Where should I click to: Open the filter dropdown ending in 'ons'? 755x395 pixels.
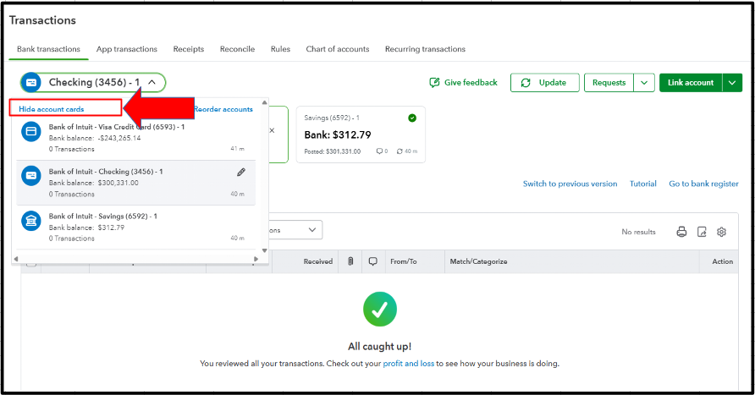click(296, 230)
